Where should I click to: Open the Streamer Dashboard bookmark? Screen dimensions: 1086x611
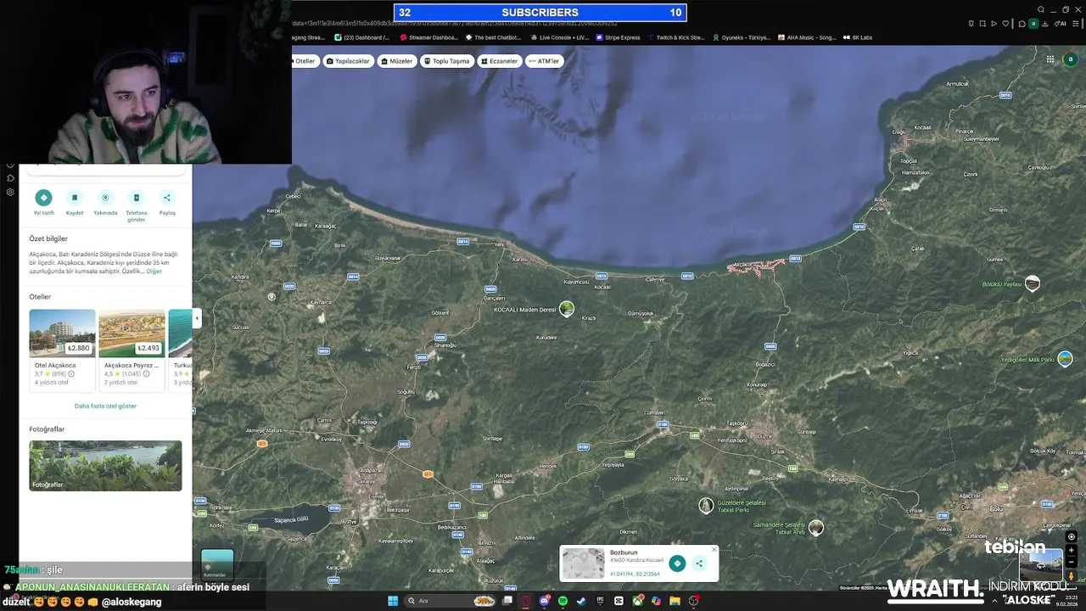click(428, 37)
